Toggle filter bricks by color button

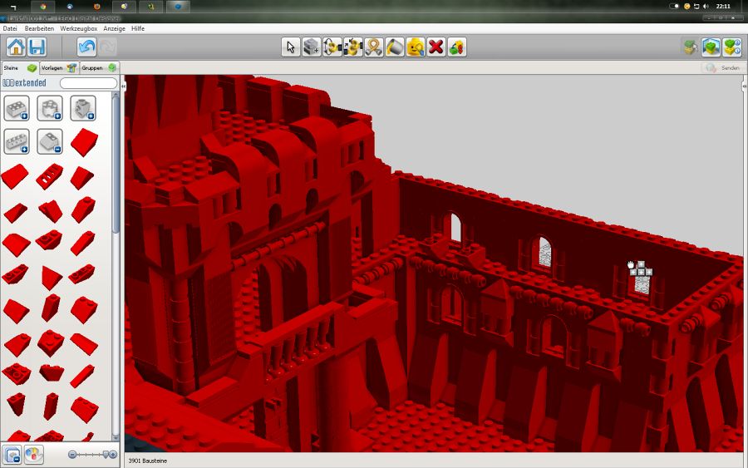pyautogui.click(x=34, y=455)
